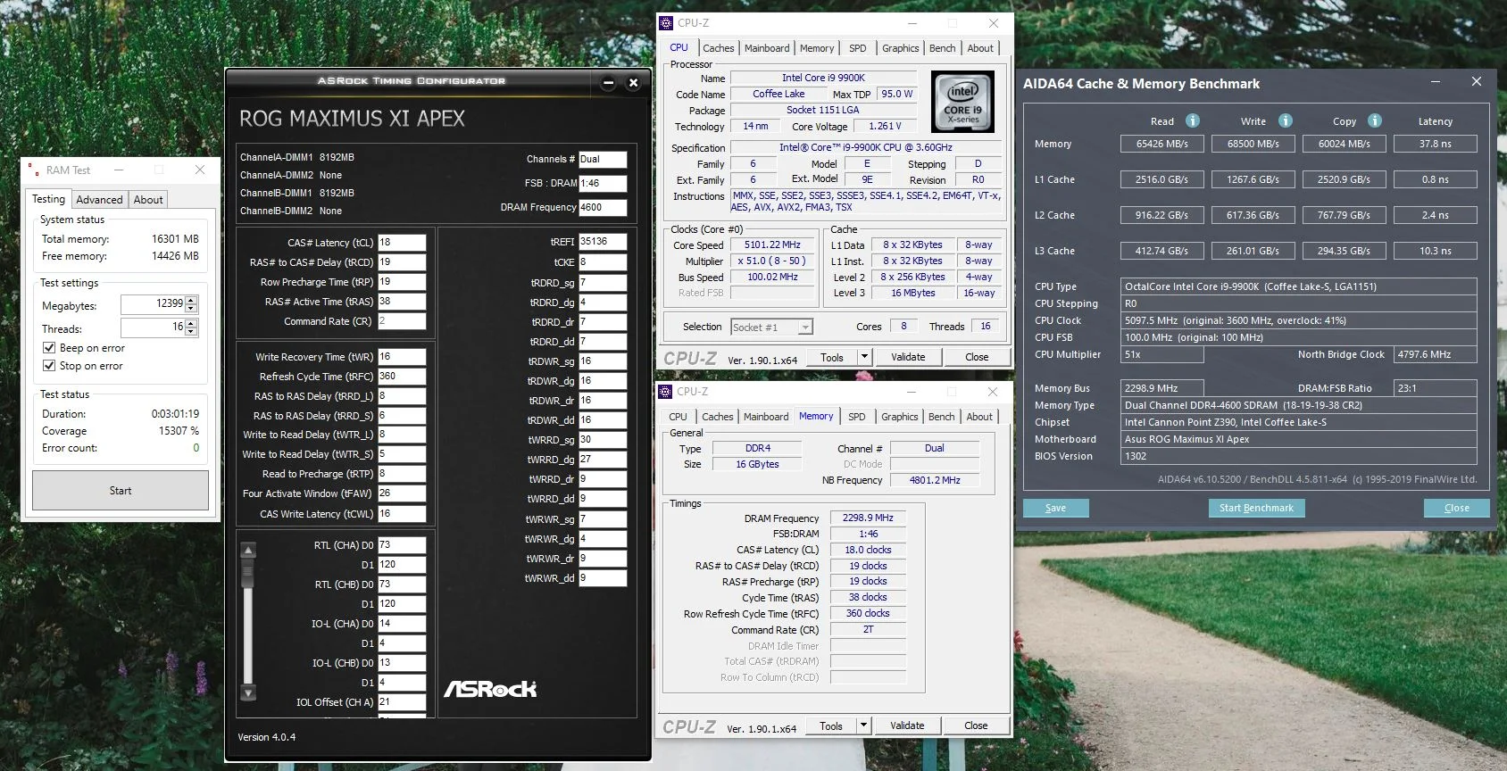The height and width of the screenshot is (771, 1507).
Task: Open the About tab in RAM Test
Action: 148,200
